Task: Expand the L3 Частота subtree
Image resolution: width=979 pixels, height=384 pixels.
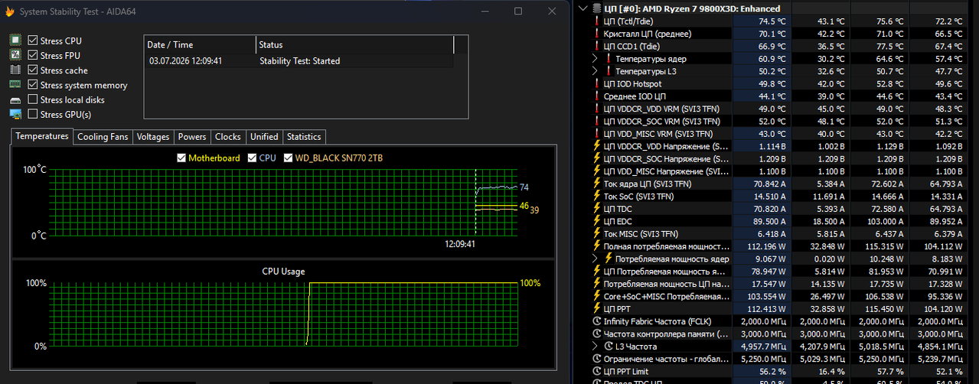Action: 596,346
